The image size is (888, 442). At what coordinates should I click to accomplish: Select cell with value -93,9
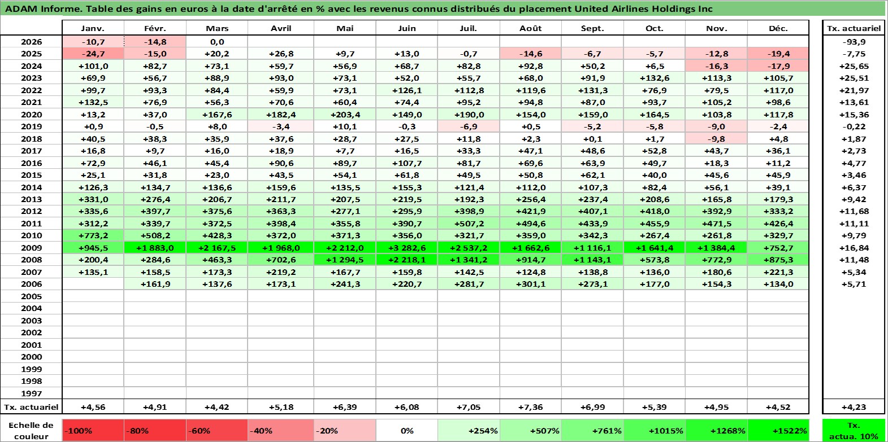tap(854, 42)
